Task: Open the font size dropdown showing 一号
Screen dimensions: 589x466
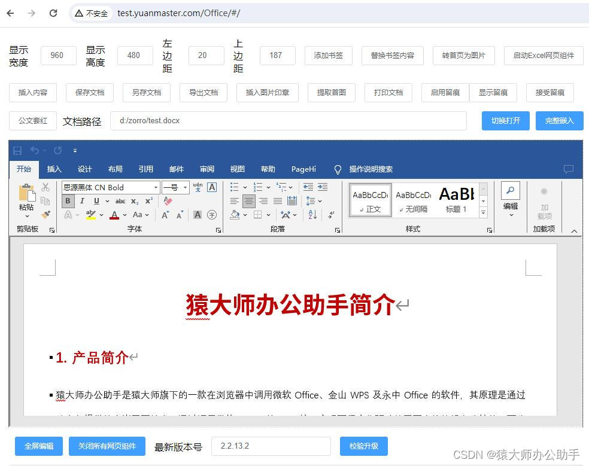Action: (x=185, y=187)
